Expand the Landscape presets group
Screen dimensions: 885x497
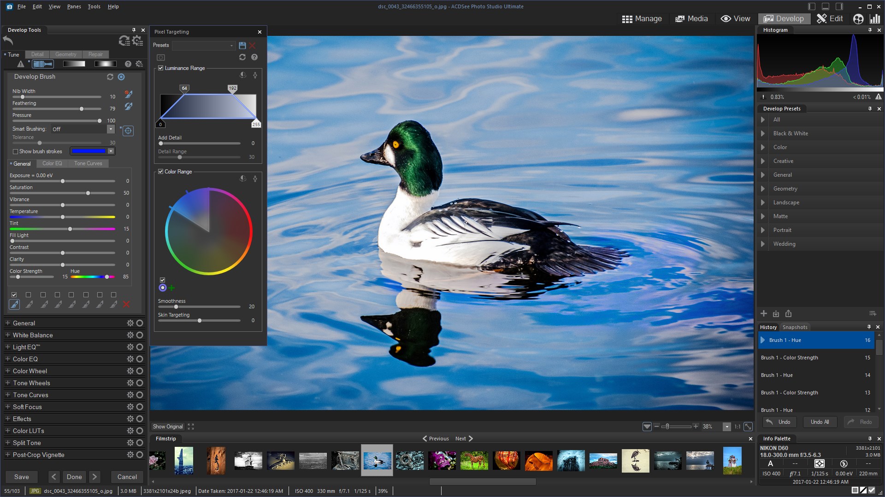coord(763,202)
